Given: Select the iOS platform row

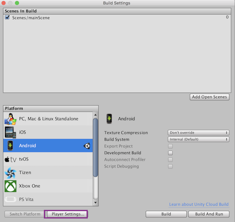Looking at the screenshot, I should click(x=48, y=132).
